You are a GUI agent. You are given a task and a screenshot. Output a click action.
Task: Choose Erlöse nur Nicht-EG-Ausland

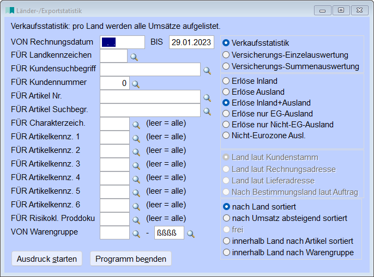pos(278,125)
